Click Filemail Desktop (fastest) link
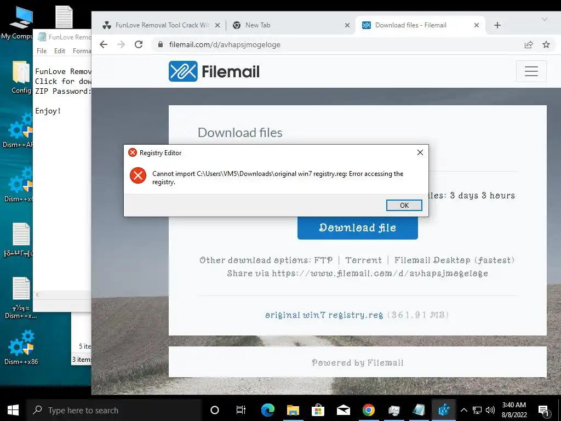The width and height of the screenshot is (561, 421). 454,260
